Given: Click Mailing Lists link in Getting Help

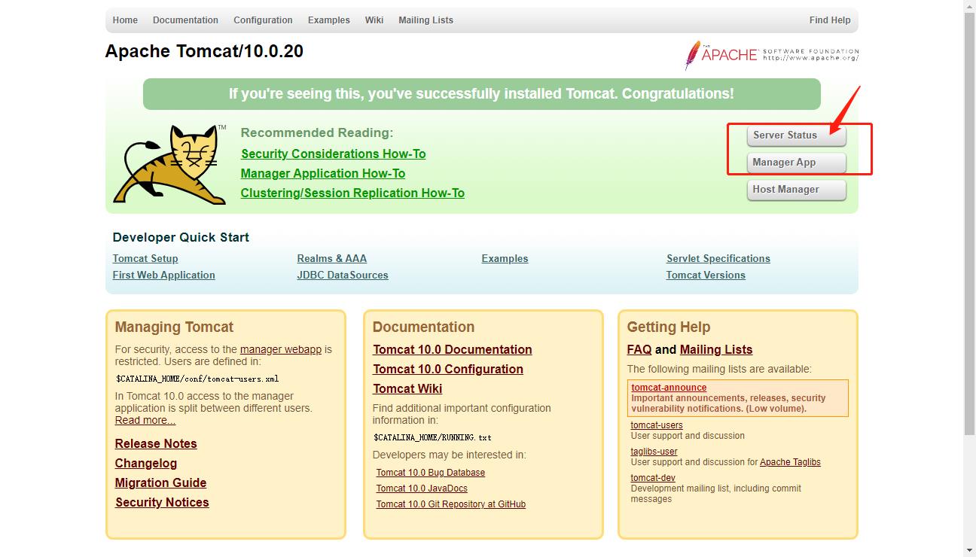Looking at the screenshot, I should pyautogui.click(x=716, y=349).
